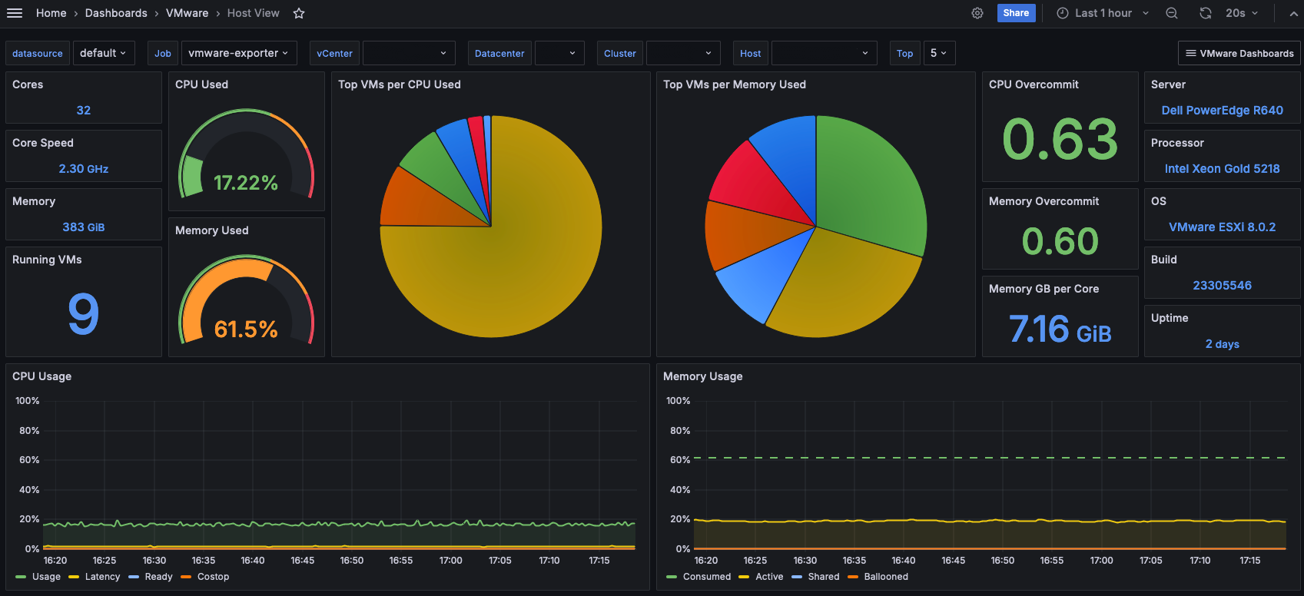Open the time picker clock icon
Image resolution: width=1304 pixels, height=596 pixels.
[1063, 13]
